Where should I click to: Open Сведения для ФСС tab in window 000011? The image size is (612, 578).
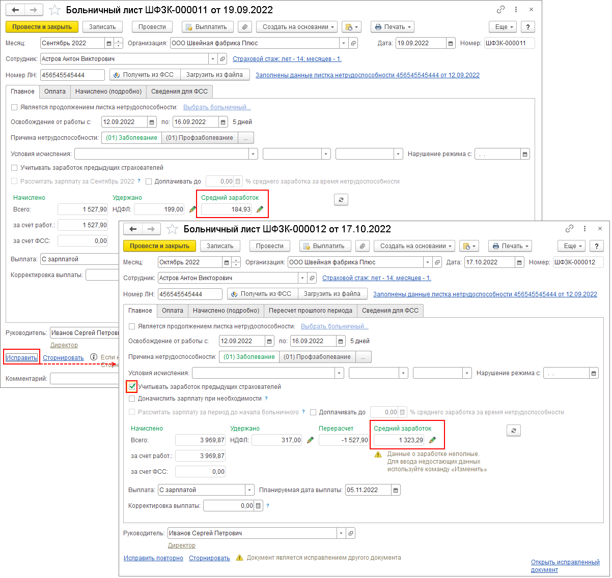pos(179,92)
